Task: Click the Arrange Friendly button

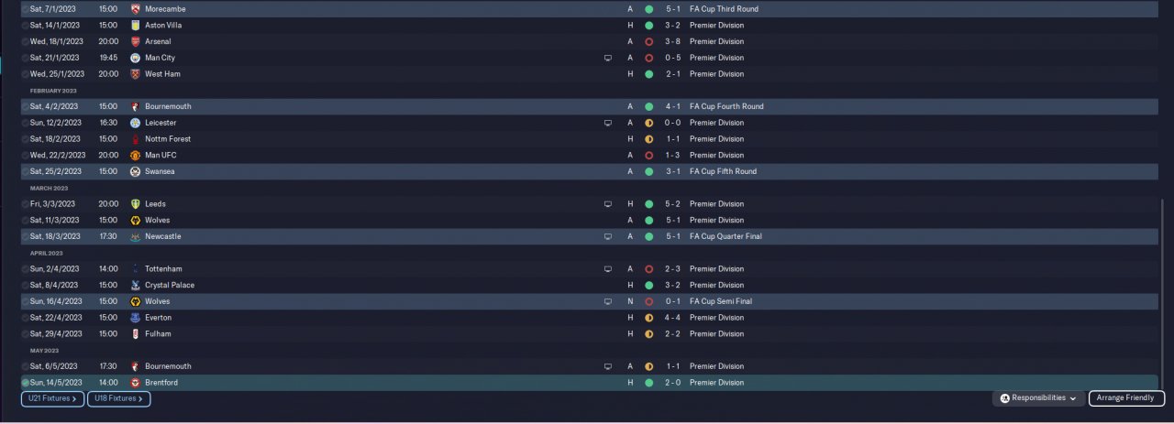Action: 1126,398
